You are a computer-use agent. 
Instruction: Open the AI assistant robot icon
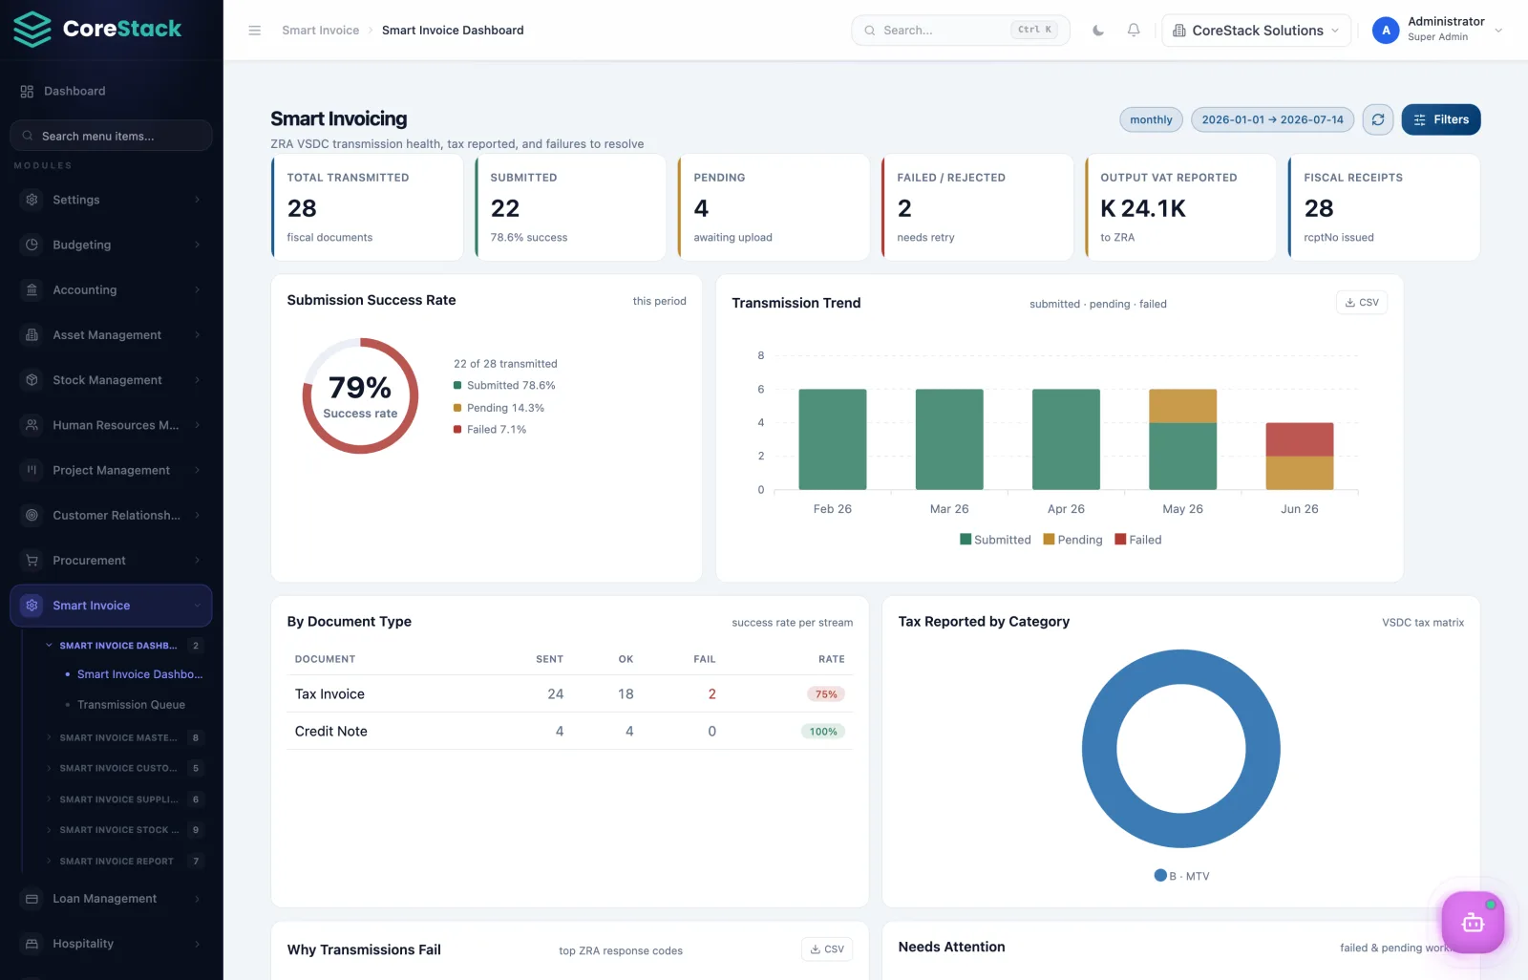[x=1473, y=922]
